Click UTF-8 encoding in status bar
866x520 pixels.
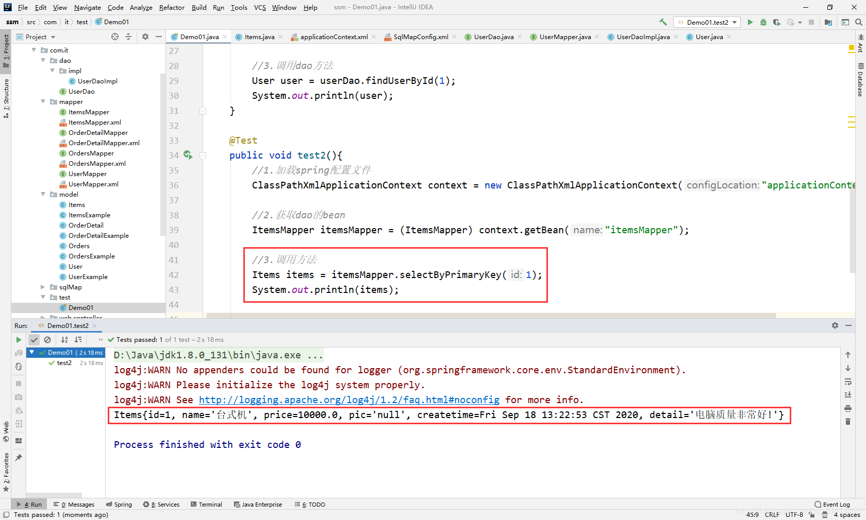click(794, 514)
